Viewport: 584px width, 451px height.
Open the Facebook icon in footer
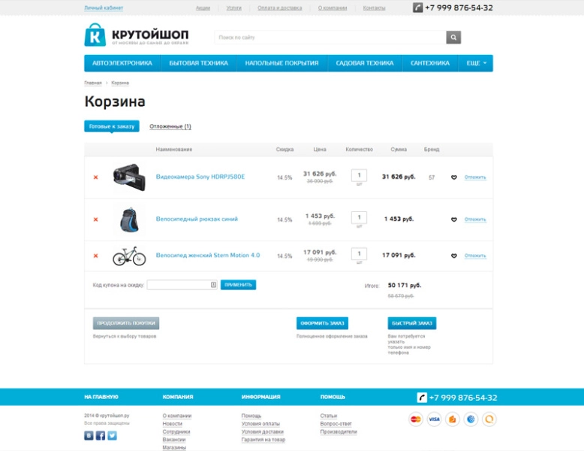(x=101, y=435)
